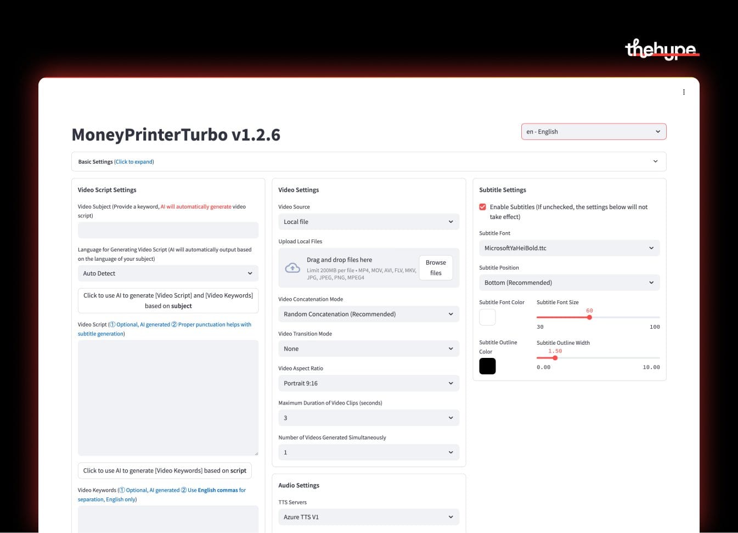Click the cloud upload icon
The height and width of the screenshot is (533, 738).
pyautogui.click(x=292, y=268)
